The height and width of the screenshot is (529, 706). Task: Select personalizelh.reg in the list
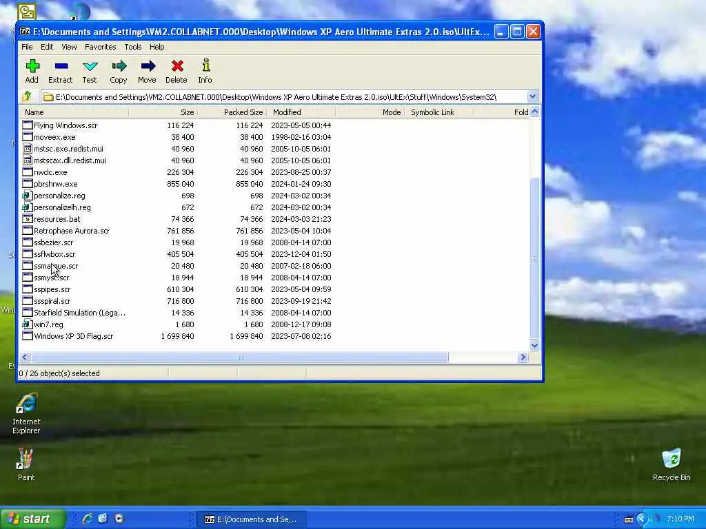point(62,207)
